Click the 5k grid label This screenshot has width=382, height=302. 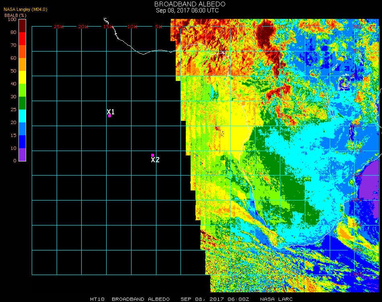click(159, 27)
